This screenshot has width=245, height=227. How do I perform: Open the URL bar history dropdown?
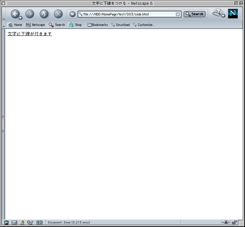[x=178, y=14]
